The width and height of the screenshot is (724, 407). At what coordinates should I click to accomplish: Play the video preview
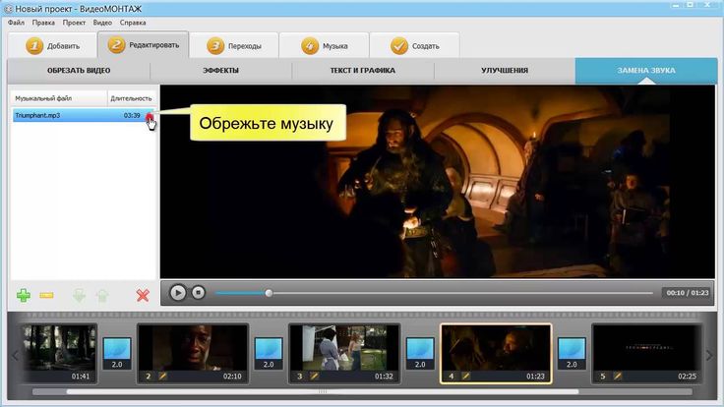click(178, 293)
